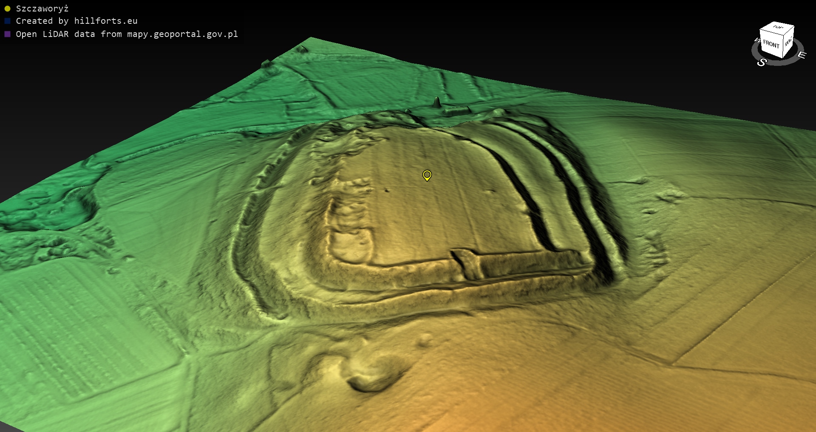Click the dark blue square legend swatch
The image size is (816, 432).
click(7, 21)
